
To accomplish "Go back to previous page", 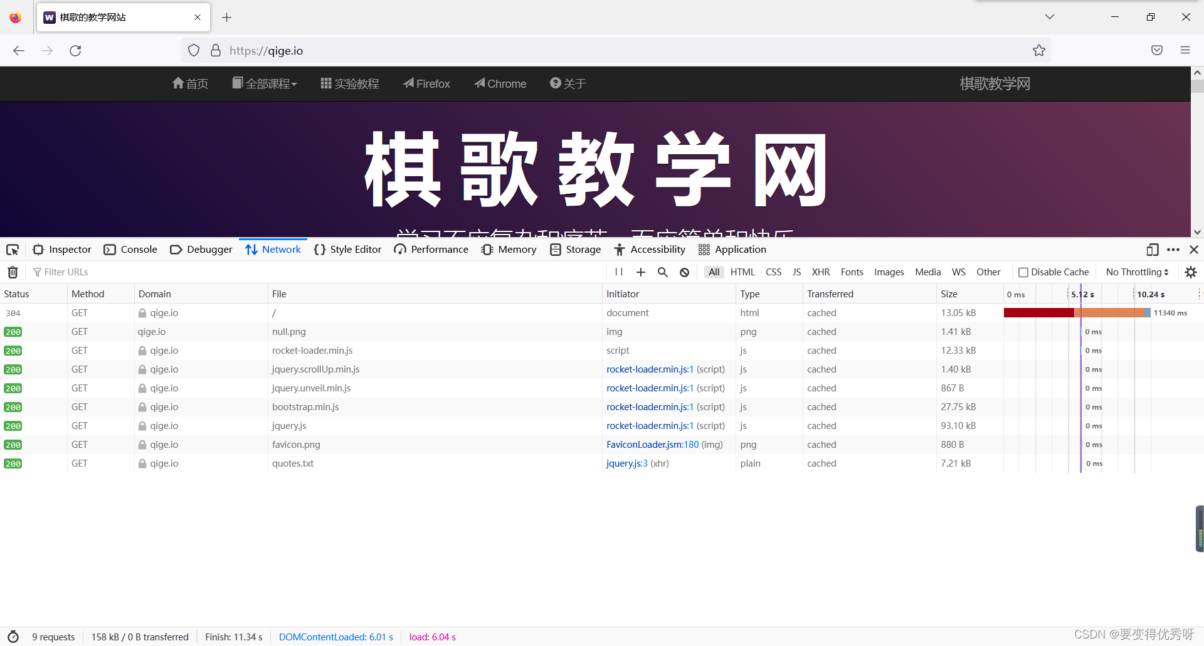I will pos(19,51).
